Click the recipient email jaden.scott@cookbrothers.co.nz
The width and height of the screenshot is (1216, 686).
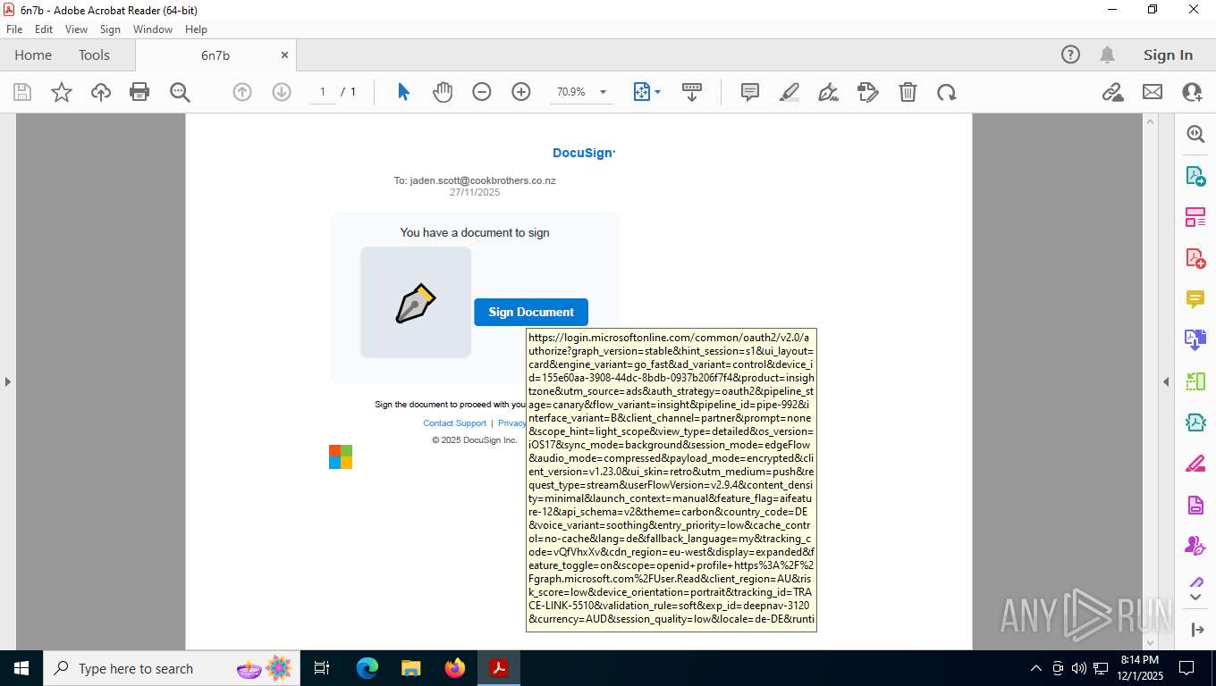coord(483,180)
